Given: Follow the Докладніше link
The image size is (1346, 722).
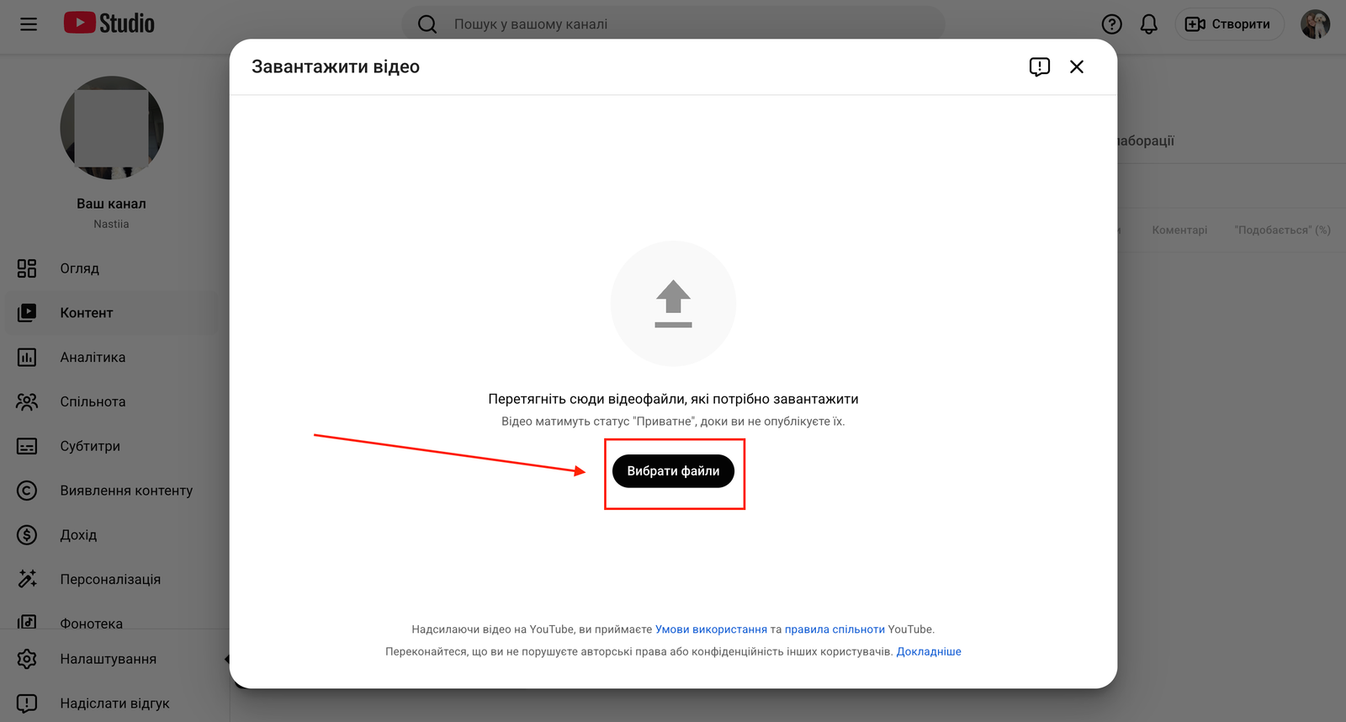Looking at the screenshot, I should click(x=929, y=651).
